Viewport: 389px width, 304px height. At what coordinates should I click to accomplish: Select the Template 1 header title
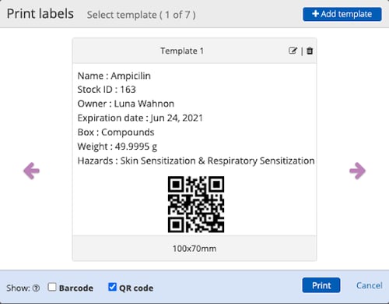[182, 51]
